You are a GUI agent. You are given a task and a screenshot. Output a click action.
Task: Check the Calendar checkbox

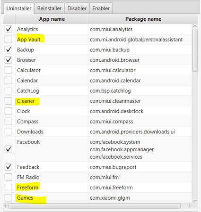(x=9, y=81)
